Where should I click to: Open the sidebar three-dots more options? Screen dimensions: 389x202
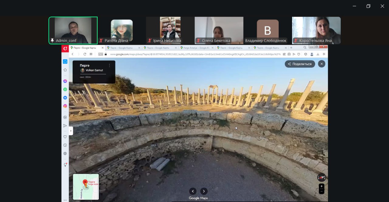point(65,200)
